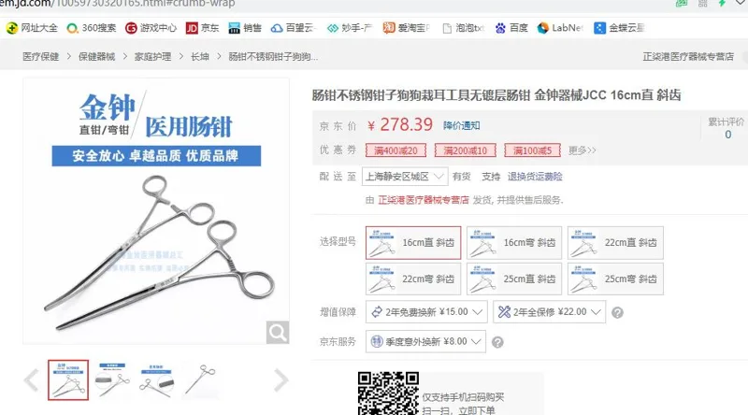Click the truncated product breadcrumb 肠钳不锈钢钳子狗狗...
This screenshot has height=415, width=748.
273,57
